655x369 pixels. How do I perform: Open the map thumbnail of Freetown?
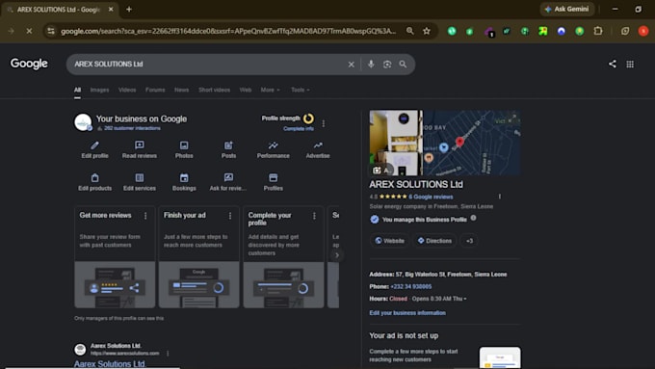(472, 143)
